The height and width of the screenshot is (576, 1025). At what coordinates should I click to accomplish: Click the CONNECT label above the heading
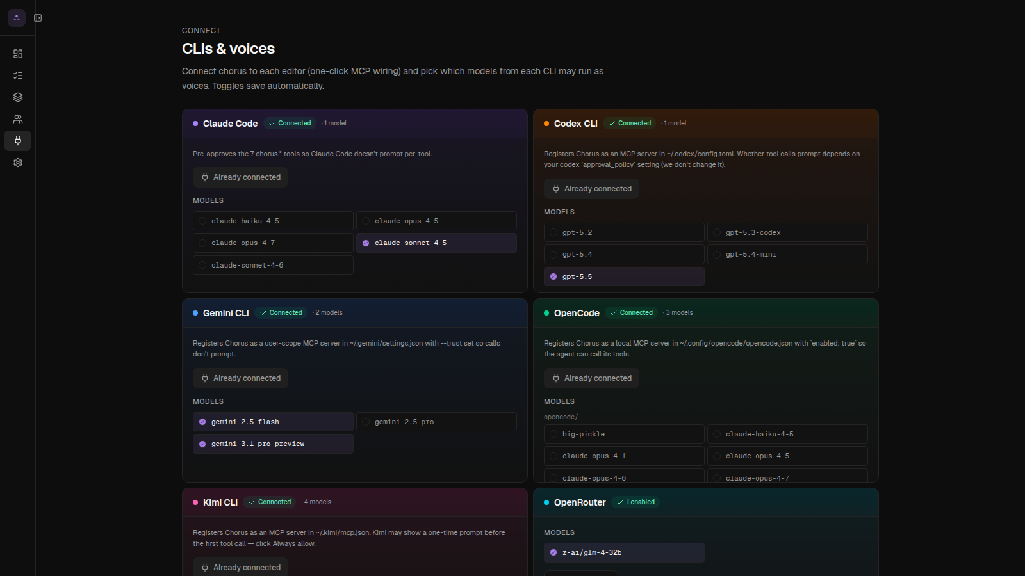pyautogui.click(x=201, y=31)
